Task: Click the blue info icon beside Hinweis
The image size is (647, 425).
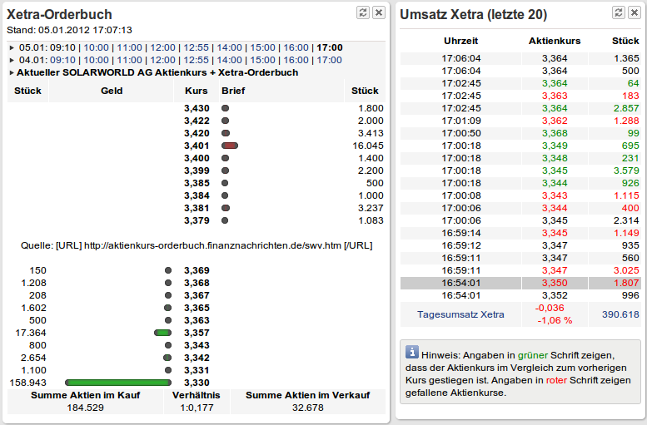Action: coord(411,352)
